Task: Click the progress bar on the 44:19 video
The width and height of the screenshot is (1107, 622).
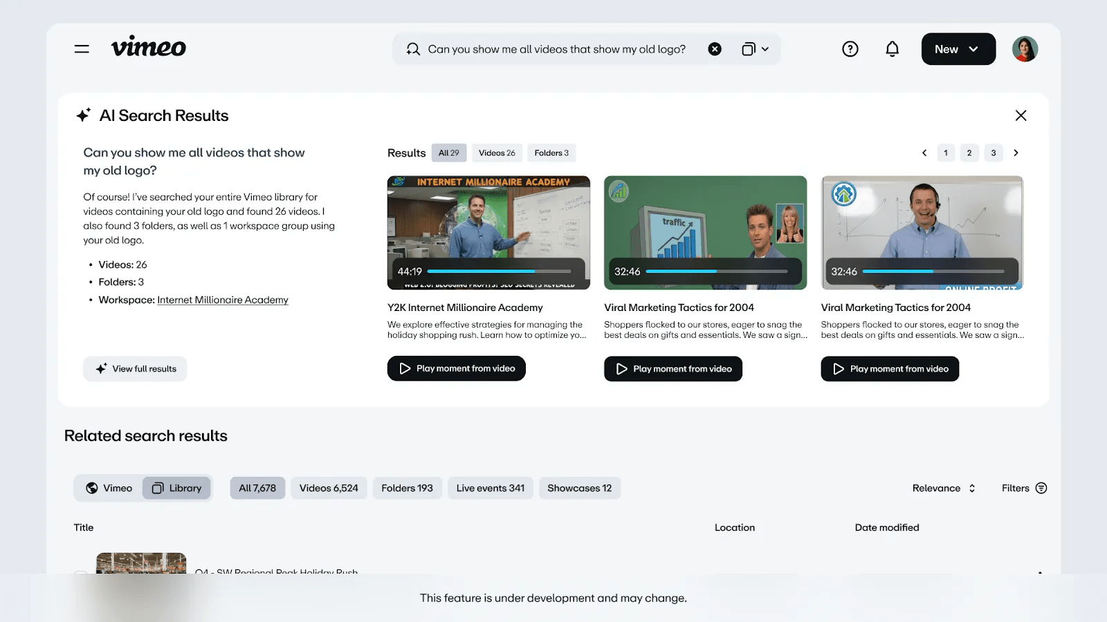Action: point(500,271)
